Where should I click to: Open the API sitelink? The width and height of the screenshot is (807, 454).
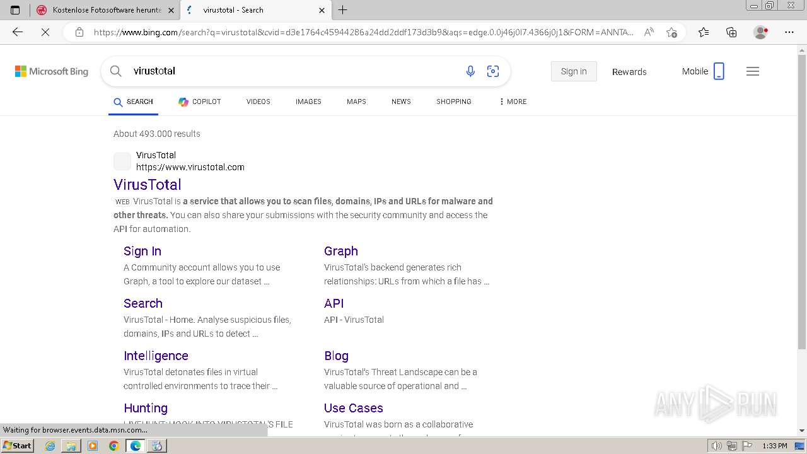click(x=334, y=303)
